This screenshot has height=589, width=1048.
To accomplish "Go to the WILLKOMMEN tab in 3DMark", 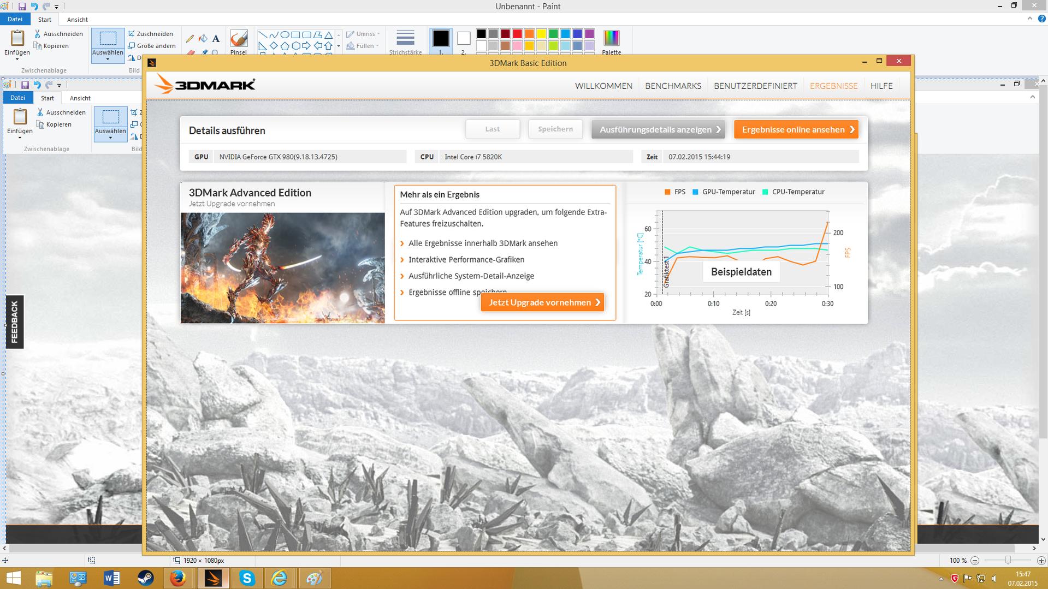I will pos(603,86).
